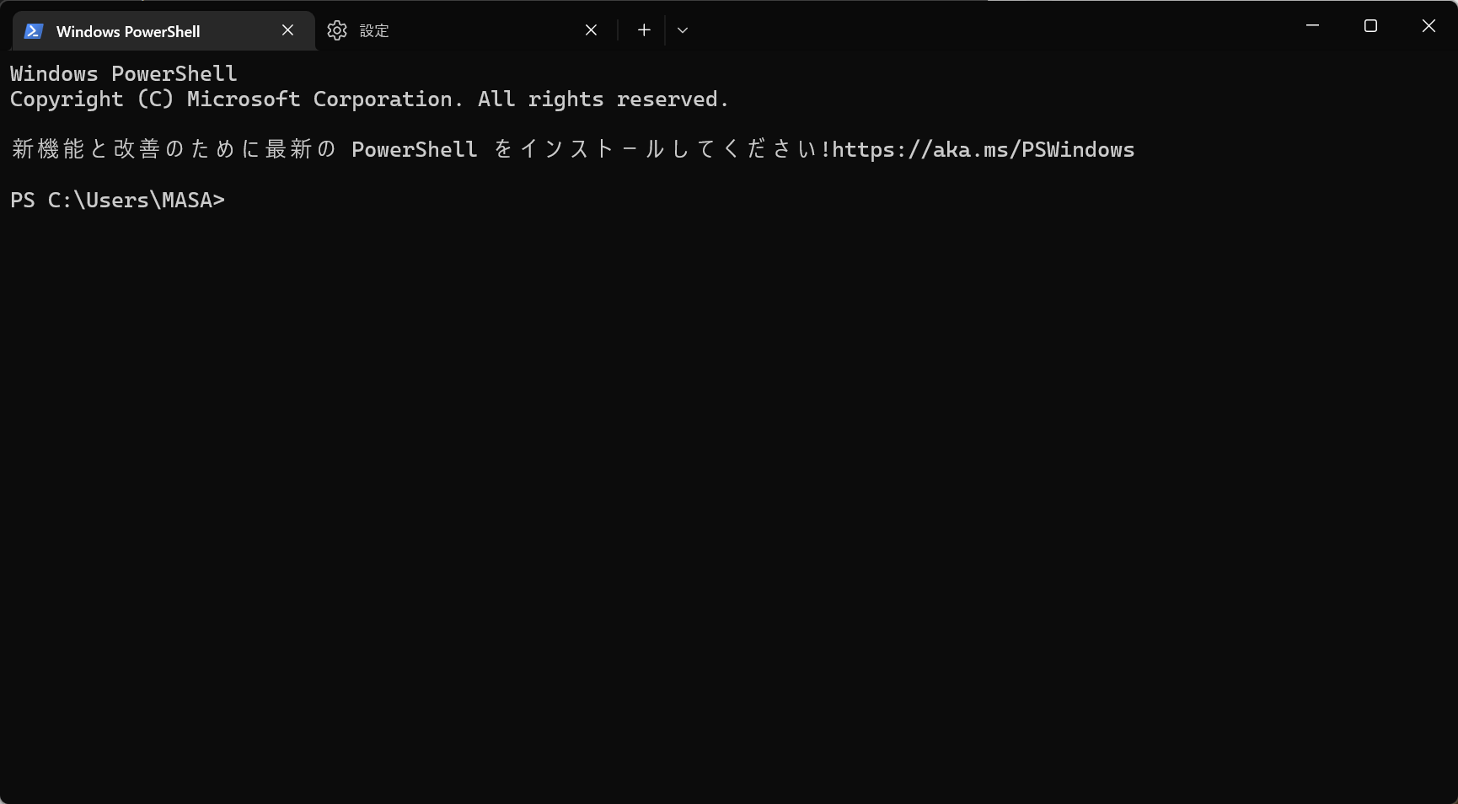The height and width of the screenshot is (804, 1458).
Task: Maximize the Terminal window
Action: point(1370,26)
